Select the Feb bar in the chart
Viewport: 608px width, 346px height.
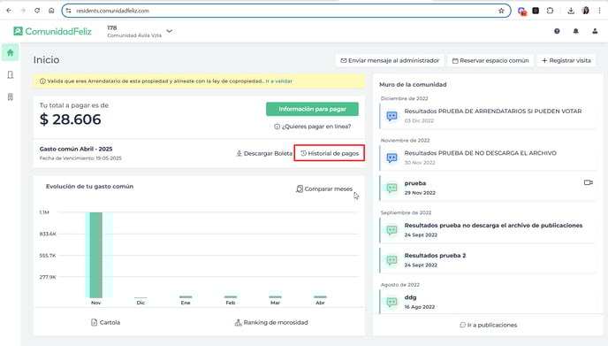coord(231,296)
